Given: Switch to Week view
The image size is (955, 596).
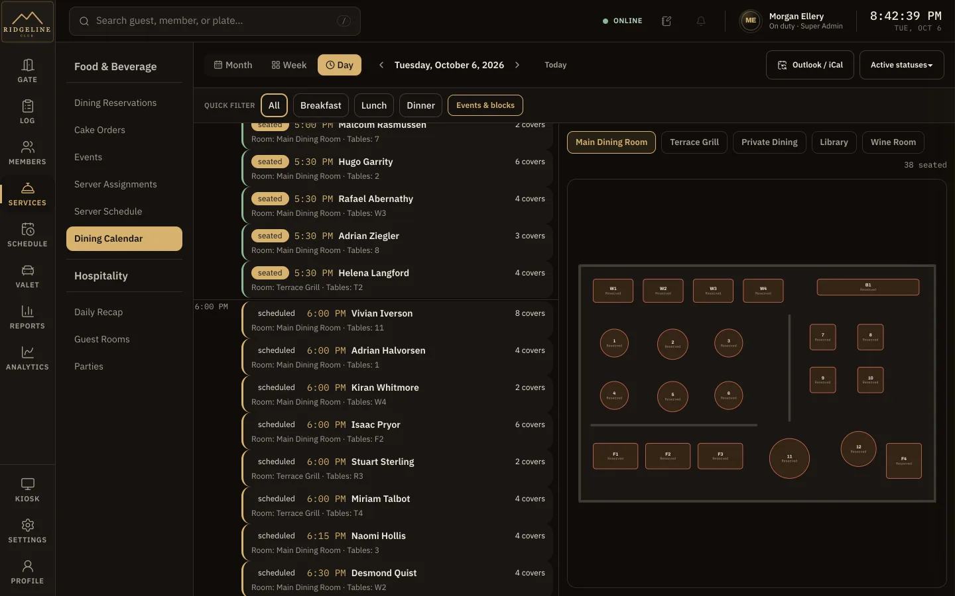Looking at the screenshot, I should click(289, 65).
